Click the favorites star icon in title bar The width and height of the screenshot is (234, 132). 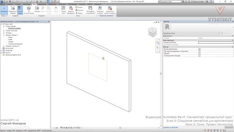189,1
